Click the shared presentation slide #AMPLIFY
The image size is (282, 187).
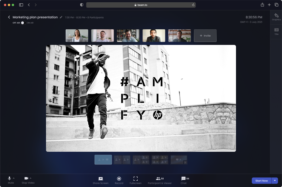141,98
